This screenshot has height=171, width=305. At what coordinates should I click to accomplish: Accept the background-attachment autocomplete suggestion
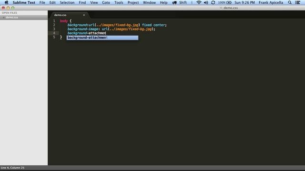[x=102, y=38]
